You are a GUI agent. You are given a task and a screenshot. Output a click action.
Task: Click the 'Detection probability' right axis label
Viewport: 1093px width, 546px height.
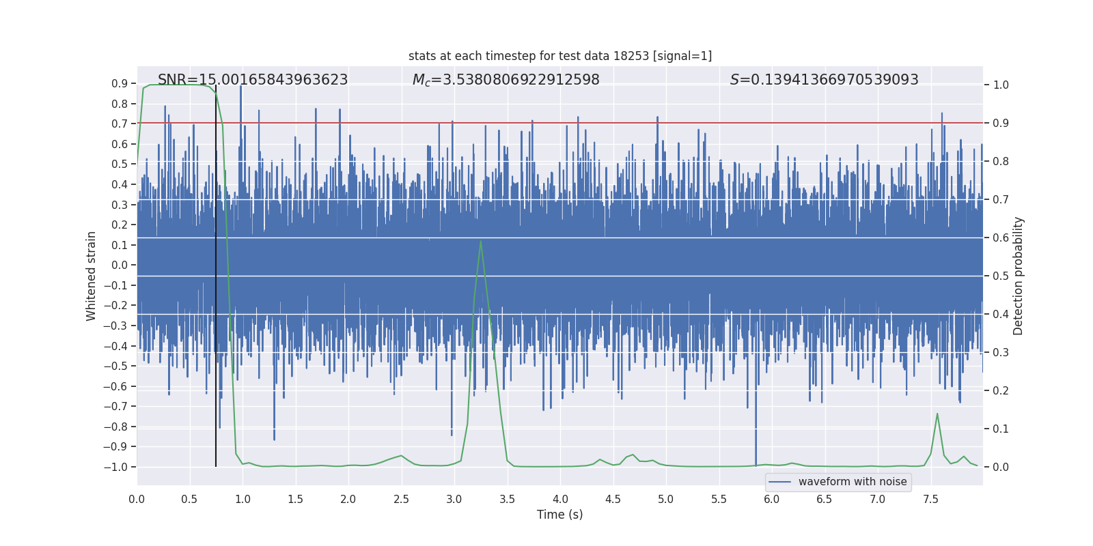coord(1019,276)
